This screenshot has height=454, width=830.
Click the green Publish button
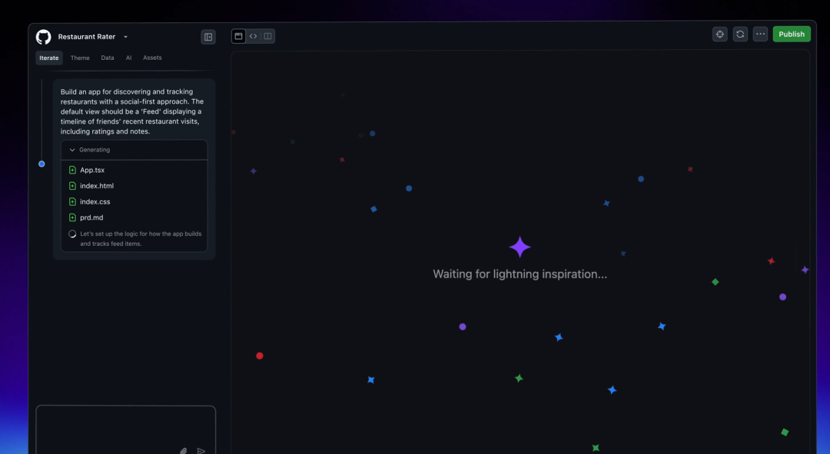[792, 34]
